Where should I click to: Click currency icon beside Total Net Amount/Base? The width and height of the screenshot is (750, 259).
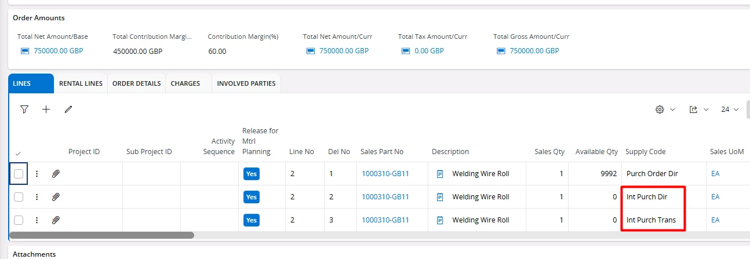(25, 51)
